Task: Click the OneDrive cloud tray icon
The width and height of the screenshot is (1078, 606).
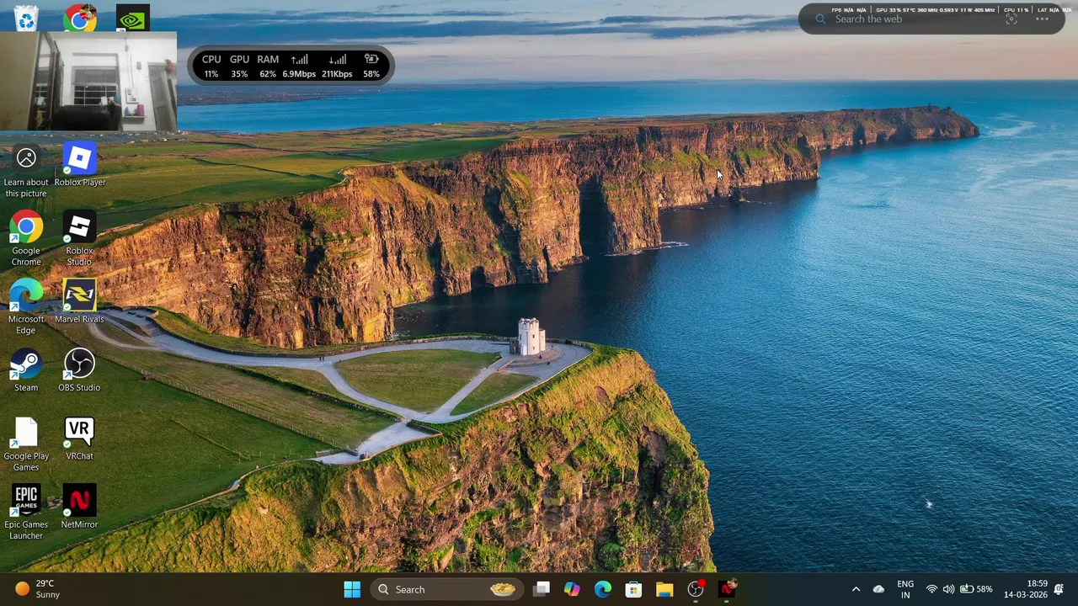Action: point(878,589)
